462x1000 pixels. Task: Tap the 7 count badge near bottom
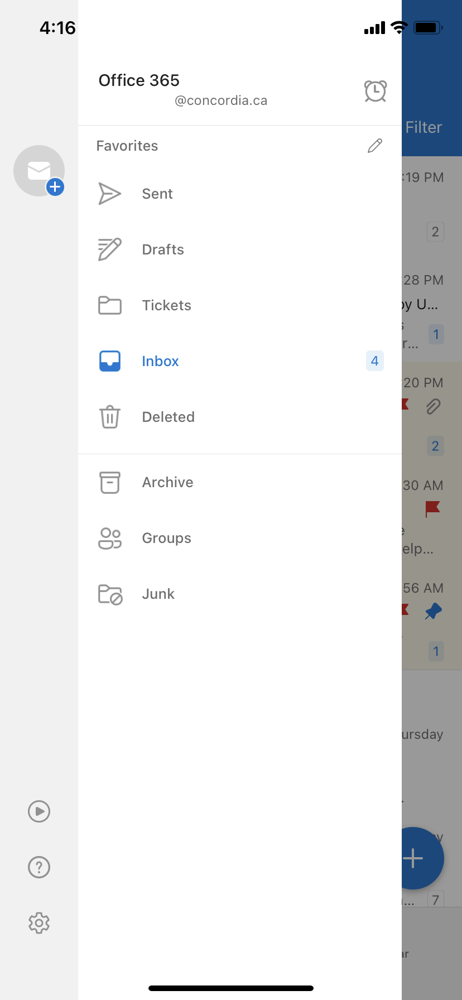(436, 899)
